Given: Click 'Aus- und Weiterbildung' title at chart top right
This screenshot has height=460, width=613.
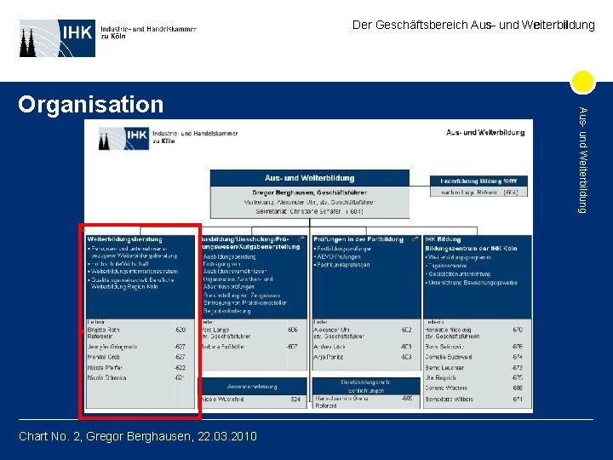Looking at the screenshot, I should tap(485, 133).
